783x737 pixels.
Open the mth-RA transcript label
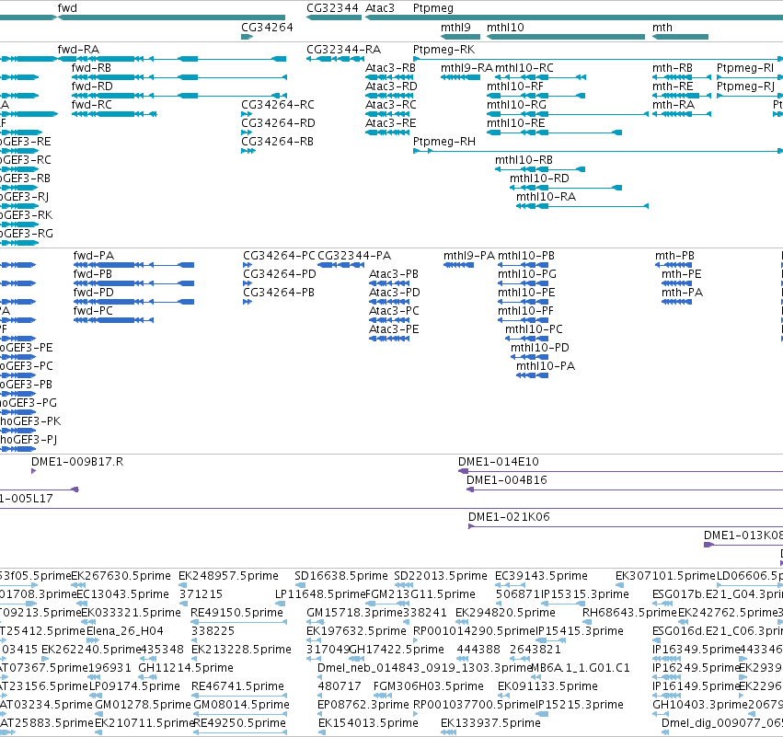coord(674,105)
